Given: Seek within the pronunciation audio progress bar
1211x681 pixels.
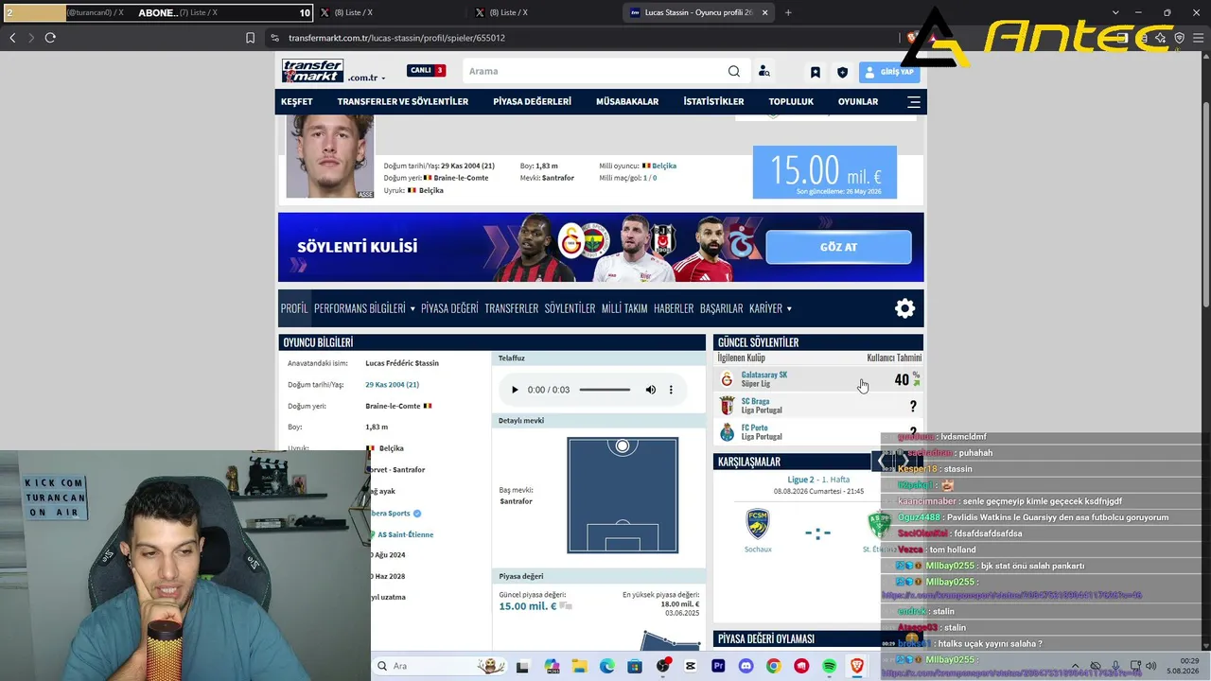Looking at the screenshot, I should click(x=605, y=390).
